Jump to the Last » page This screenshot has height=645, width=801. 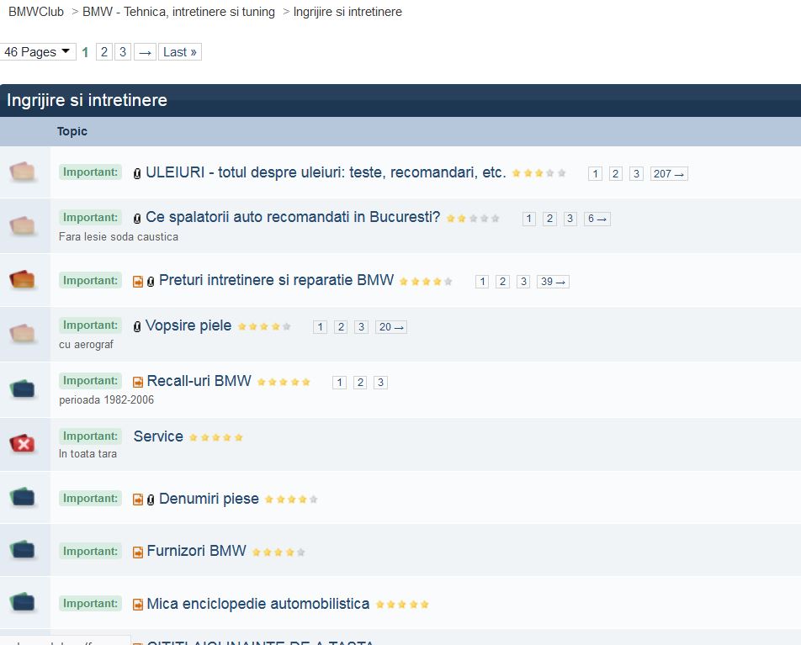tap(180, 51)
